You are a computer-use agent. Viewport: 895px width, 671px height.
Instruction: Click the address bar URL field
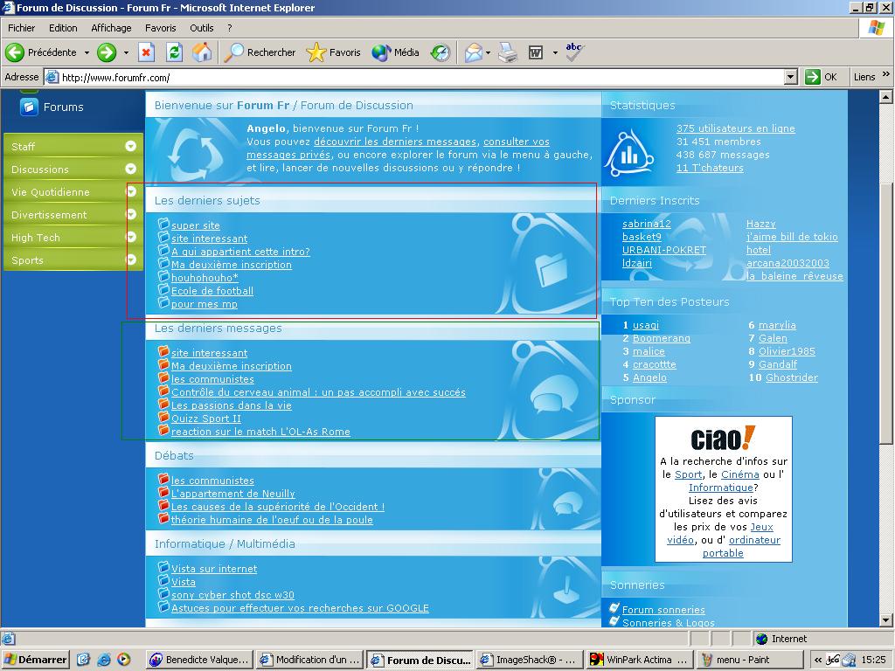pos(420,77)
